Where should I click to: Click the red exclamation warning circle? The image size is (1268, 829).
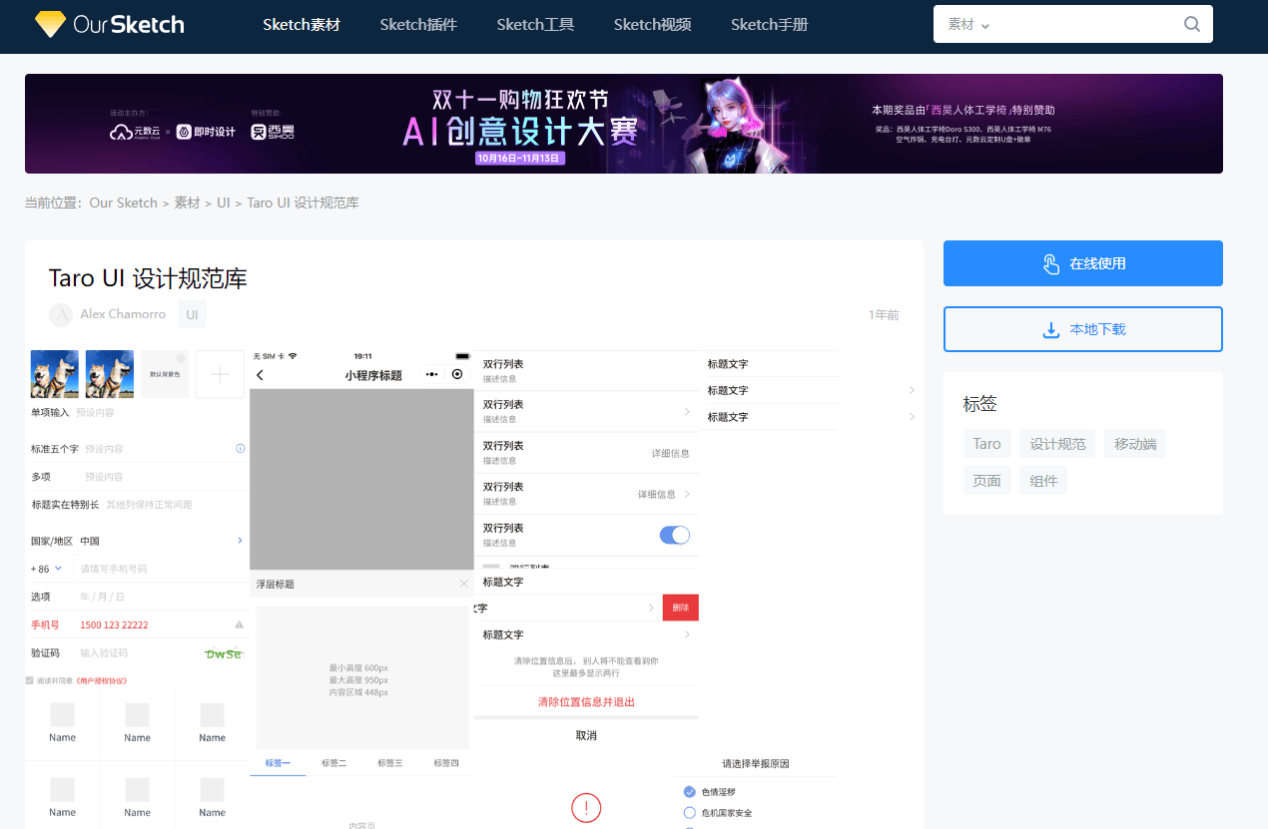[x=586, y=807]
